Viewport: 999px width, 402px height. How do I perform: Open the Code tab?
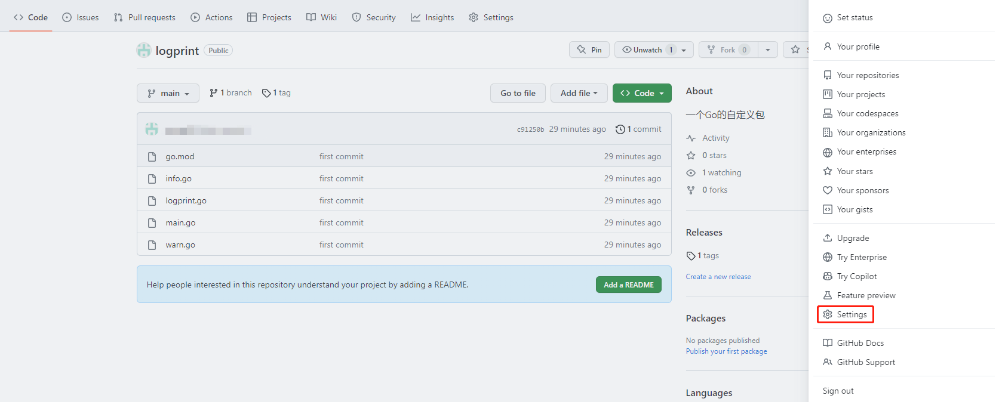pyautogui.click(x=30, y=17)
